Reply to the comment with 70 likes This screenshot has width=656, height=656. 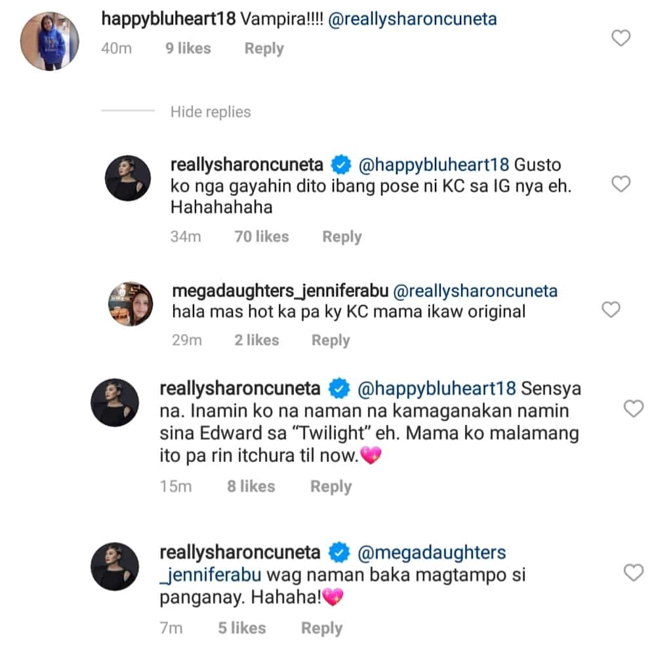(342, 237)
